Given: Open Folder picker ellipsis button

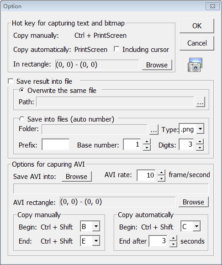Looking at the screenshot, I should click(153, 129).
